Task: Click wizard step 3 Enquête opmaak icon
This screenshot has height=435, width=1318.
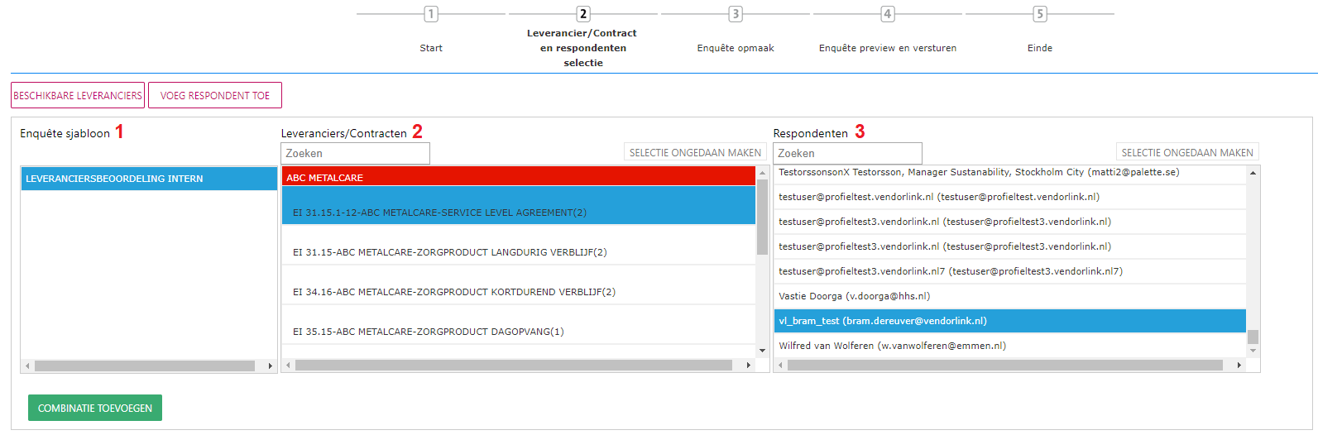Action: click(736, 14)
